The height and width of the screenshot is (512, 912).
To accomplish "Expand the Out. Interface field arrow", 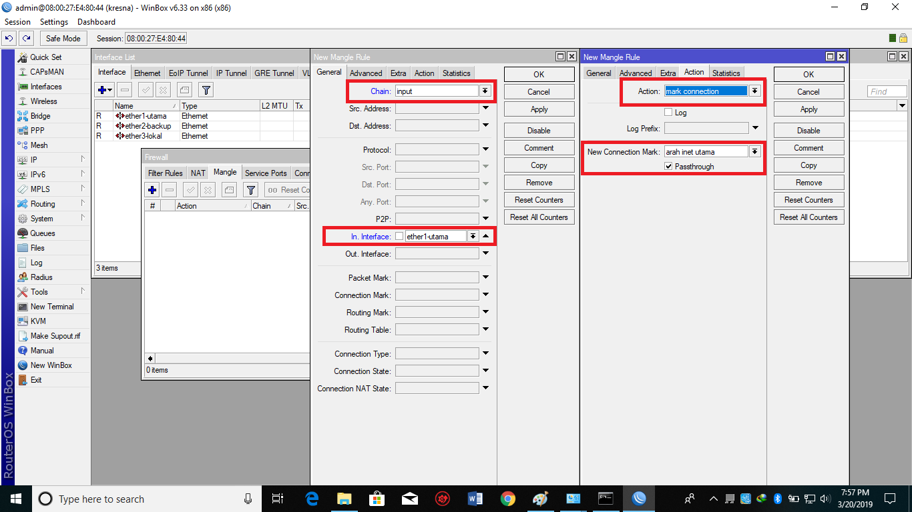I will click(x=485, y=253).
